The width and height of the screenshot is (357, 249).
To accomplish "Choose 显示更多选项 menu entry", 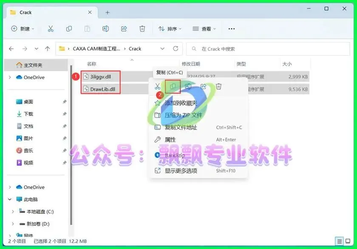I will point(198,171).
